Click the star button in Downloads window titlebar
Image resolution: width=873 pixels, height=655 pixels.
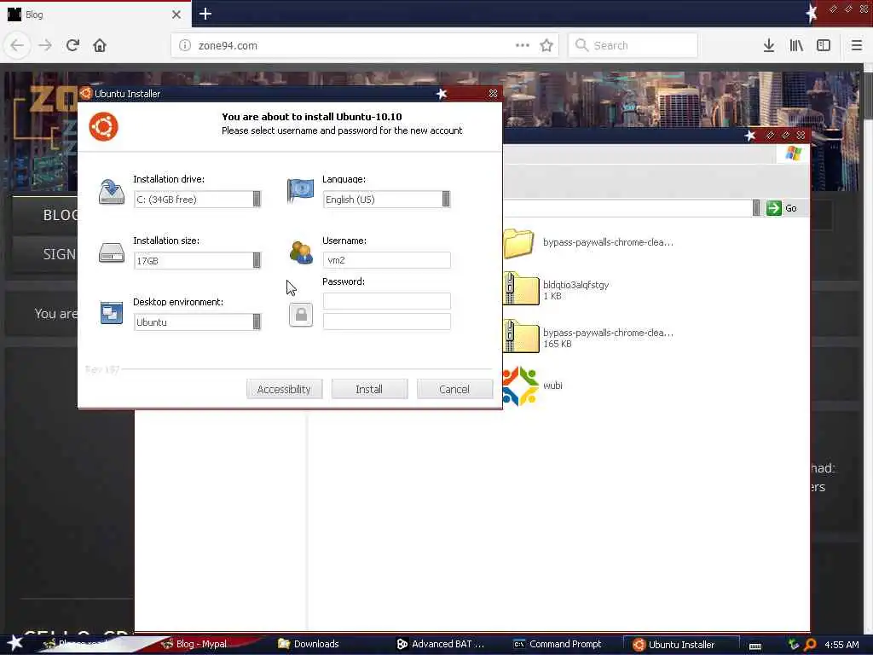(x=750, y=136)
